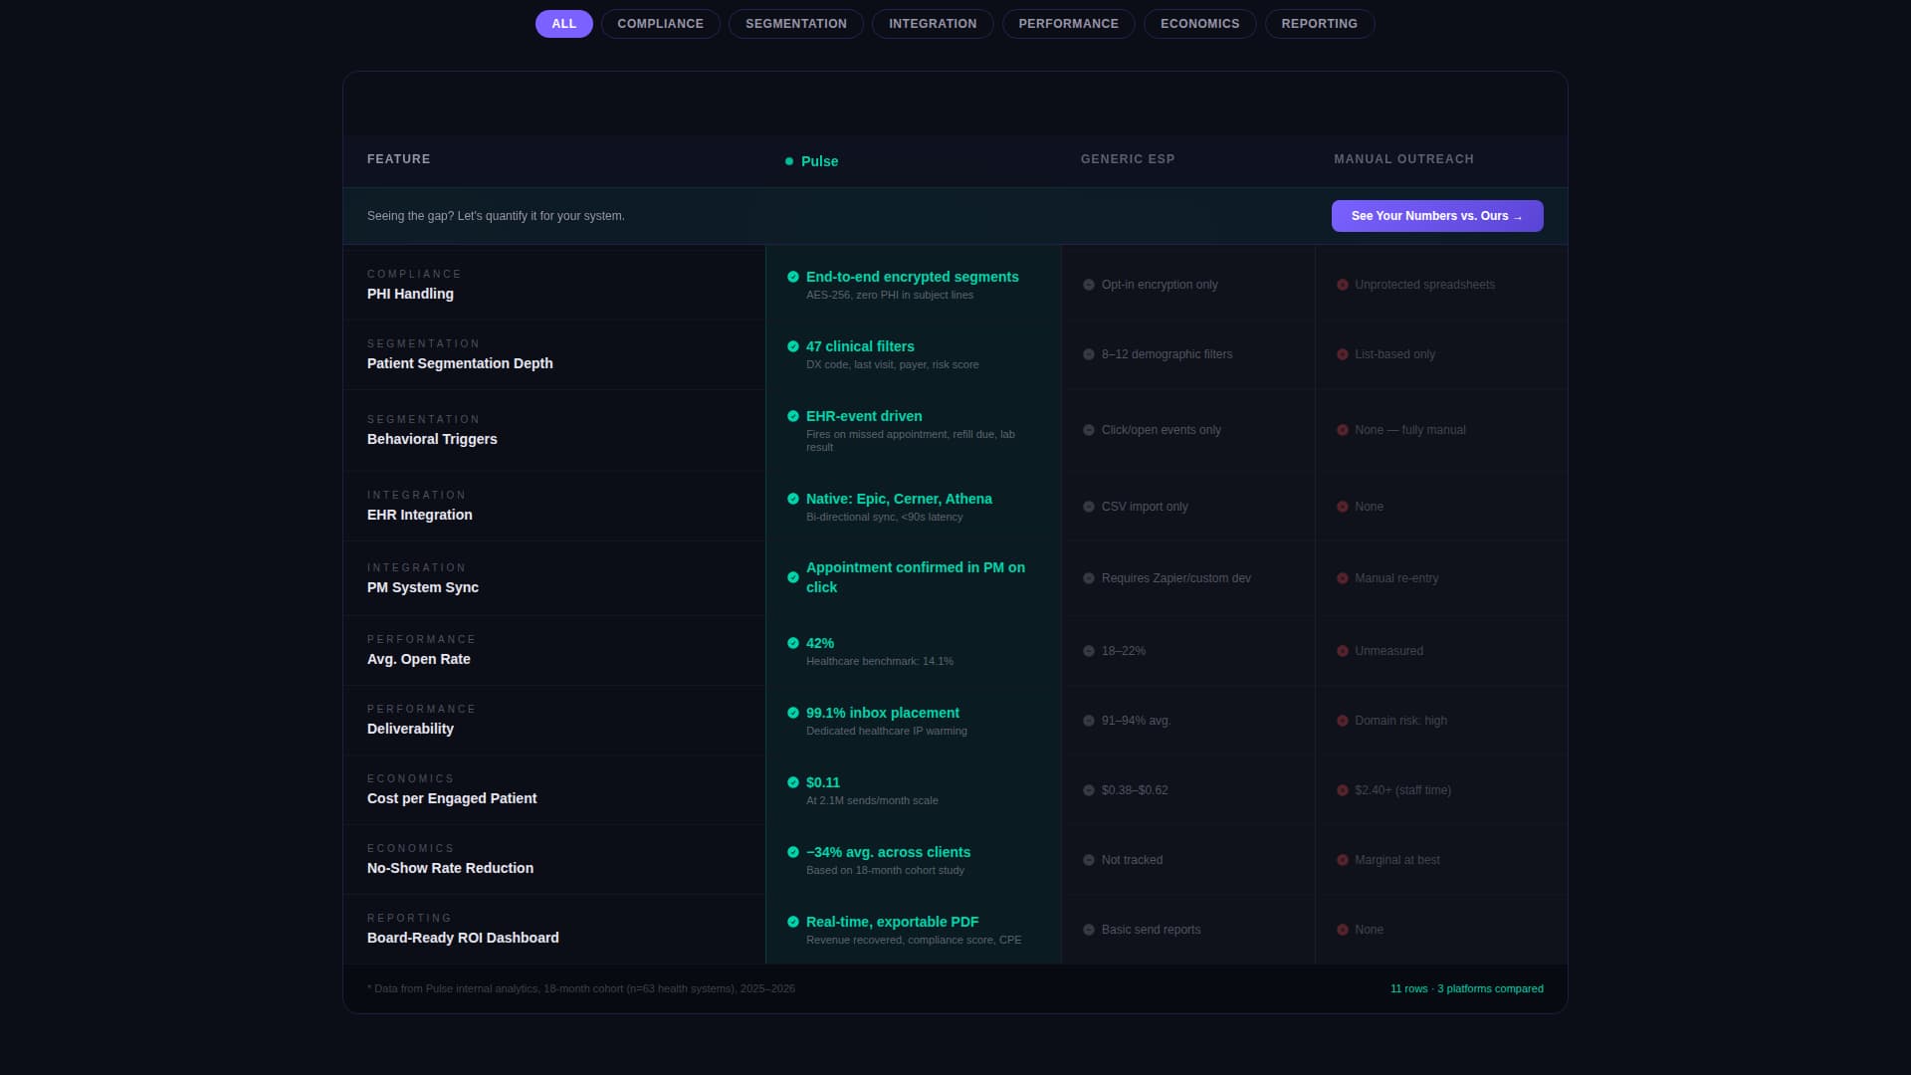Image resolution: width=1911 pixels, height=1075 pixels.
Task: Switch to the INTEGRATION filter
Action: (x=933, y=24)
